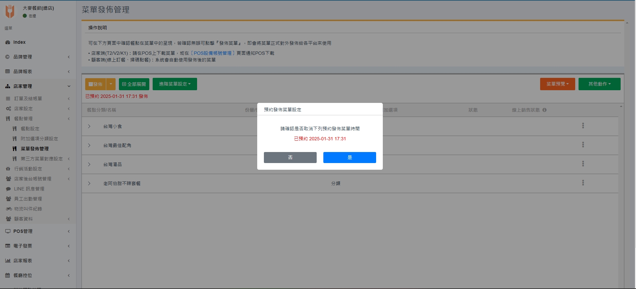Expand the 台灣小食 category row

pyautogui.click(x=89, y=126)
